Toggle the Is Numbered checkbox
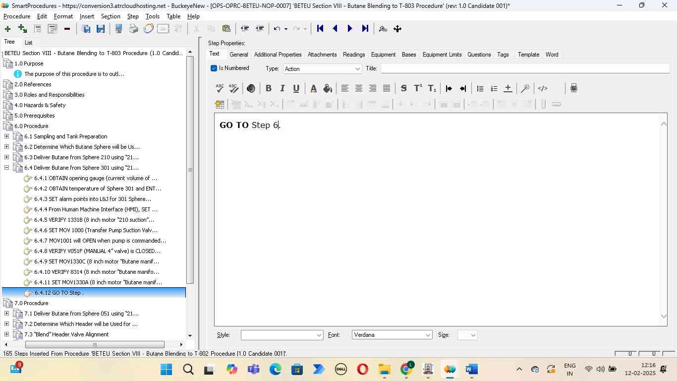 coord(214,68)
